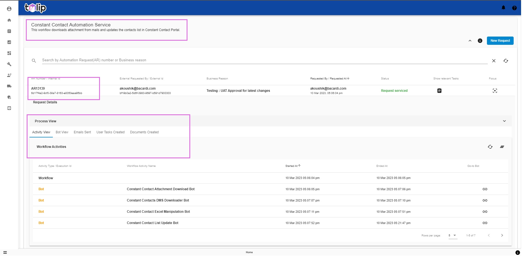This screenshot has width=523, height=257.
Task: Click Constant Contact Attachment Download Bot name
Action: [x=161, y=189]
